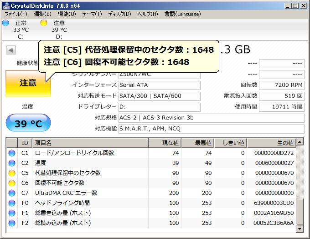310x239 pixels.
Task: Click the scrollbar up arrow in SMART list
Action: pos(300,142)
